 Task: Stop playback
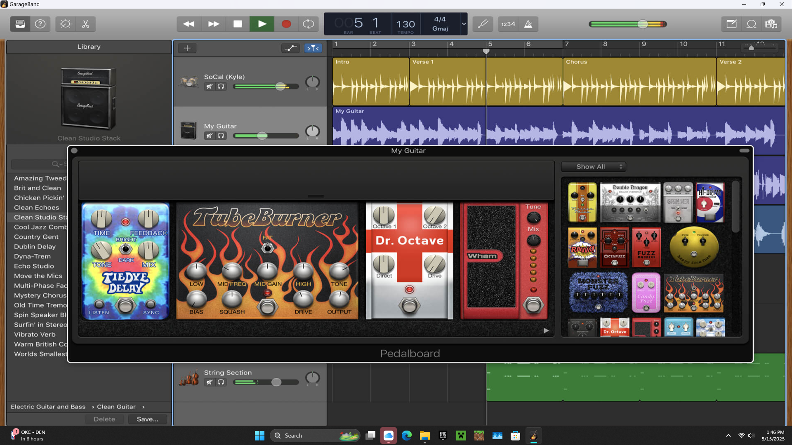pyautogui.click(x=238, y=24)
